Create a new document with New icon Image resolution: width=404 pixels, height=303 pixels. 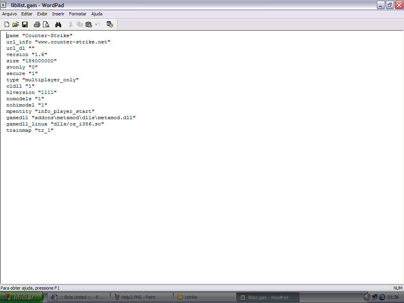(x=7, y=24)
